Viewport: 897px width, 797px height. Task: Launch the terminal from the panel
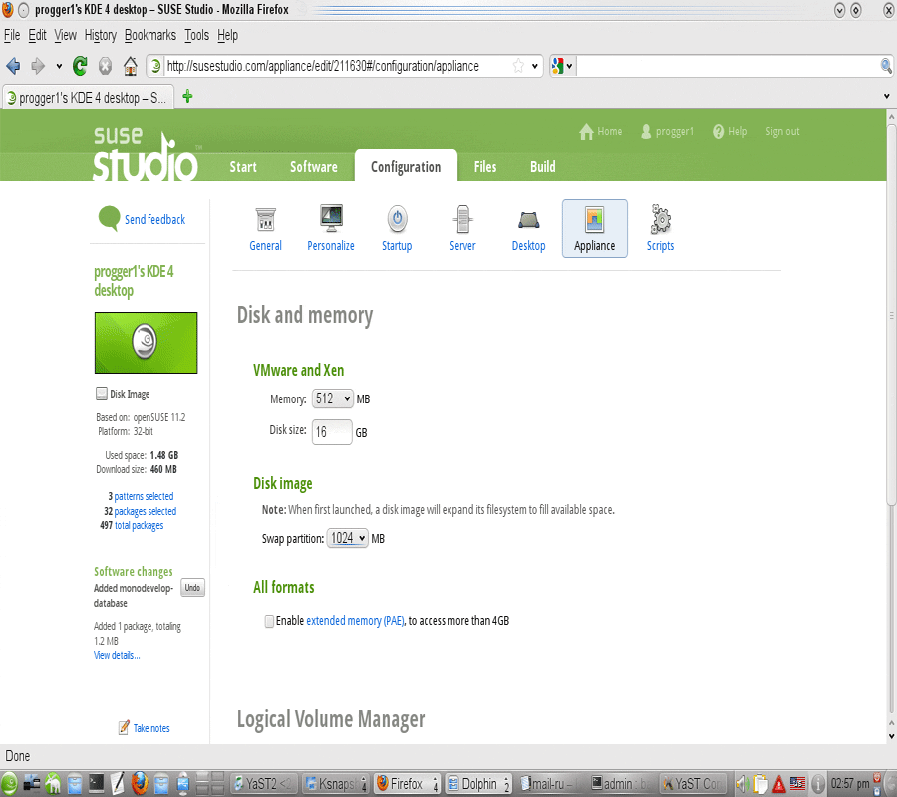(96, 783)
